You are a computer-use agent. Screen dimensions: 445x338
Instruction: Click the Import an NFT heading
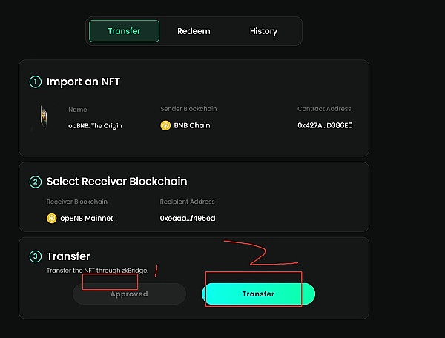point(83,82)
